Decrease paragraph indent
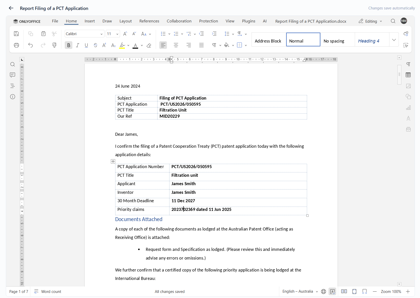The image size is (420, 298). pyautogui.click(x=201, y=34)
